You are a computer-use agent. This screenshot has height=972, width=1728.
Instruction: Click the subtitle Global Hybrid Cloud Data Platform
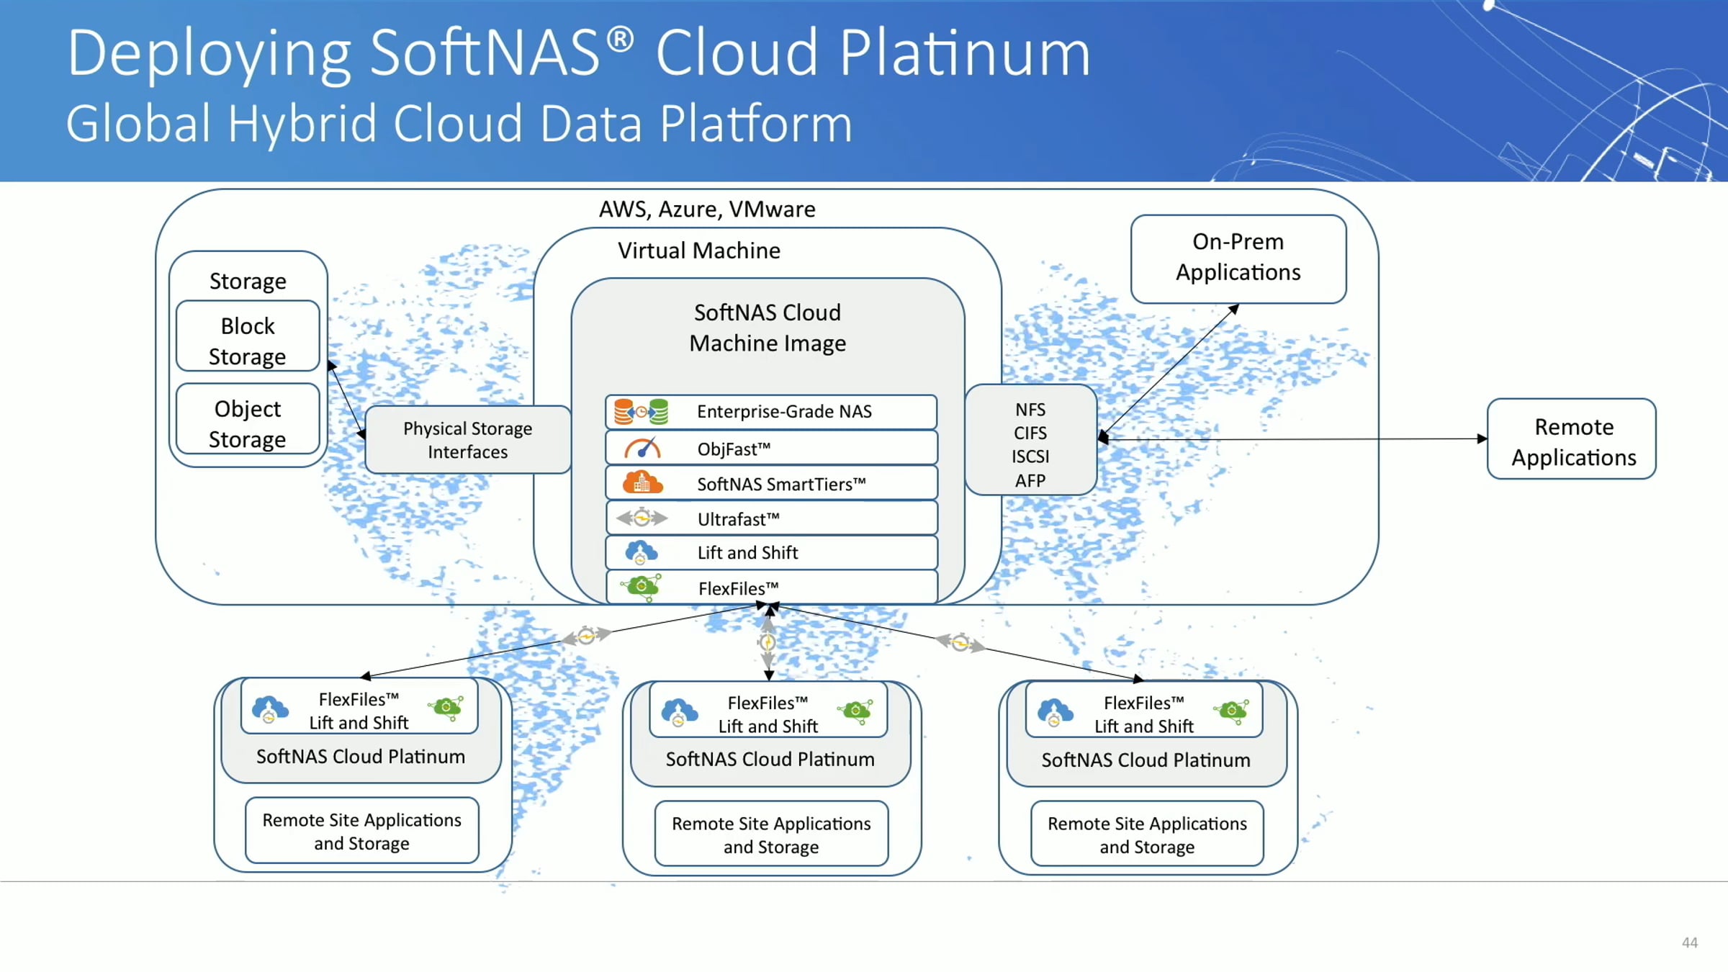click(459, 123)
